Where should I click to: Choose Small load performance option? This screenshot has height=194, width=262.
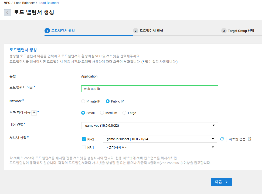tap(83, 113)
